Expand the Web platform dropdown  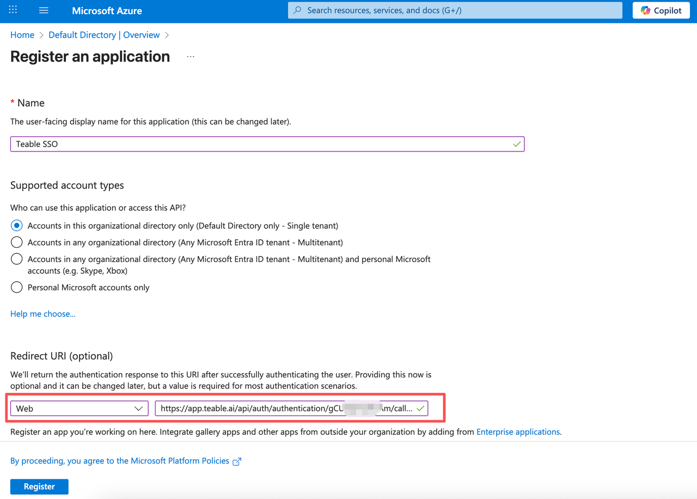(x=80, y=408)
